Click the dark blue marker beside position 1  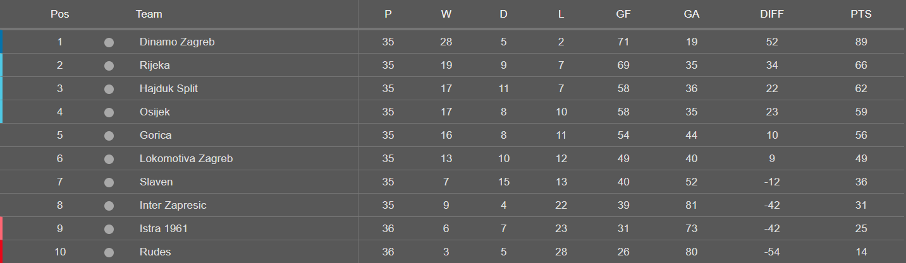coord(1,42)
